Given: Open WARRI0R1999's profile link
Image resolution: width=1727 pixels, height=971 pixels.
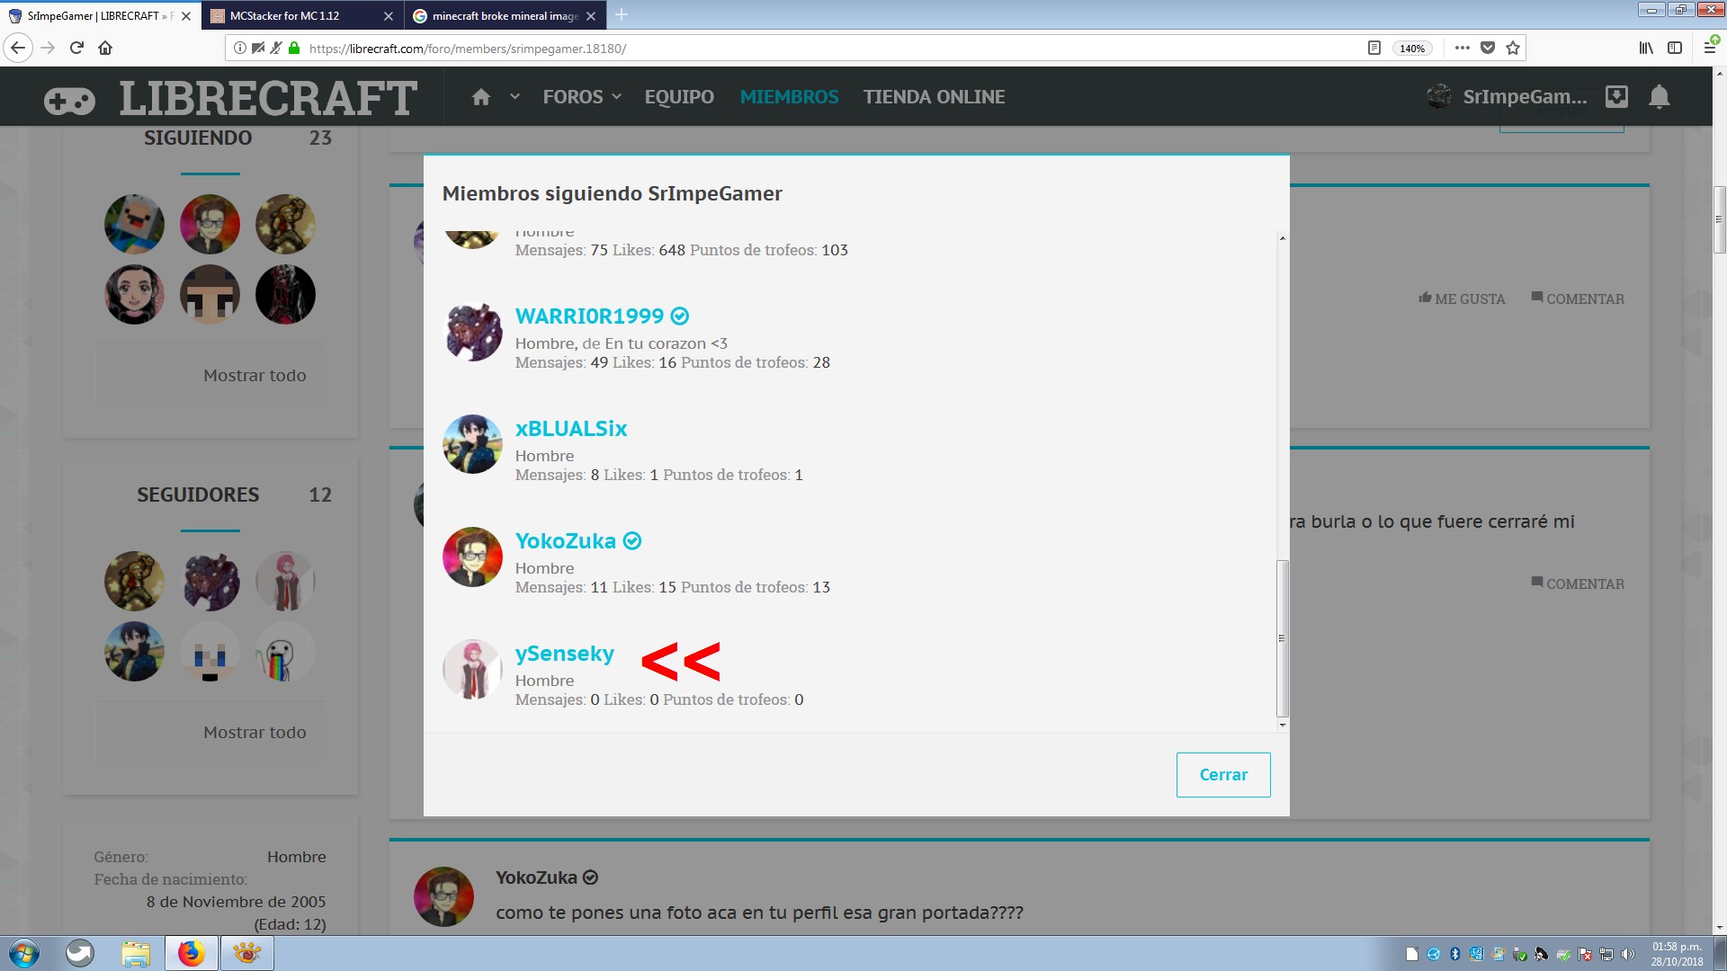Looking at the screenshot, I should point(589,316).
